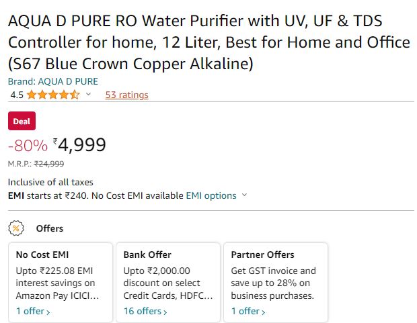Image resolution: width=417 pixels, height=323 pixels.
Task: Click the product title text
Action: pos(209,42)
